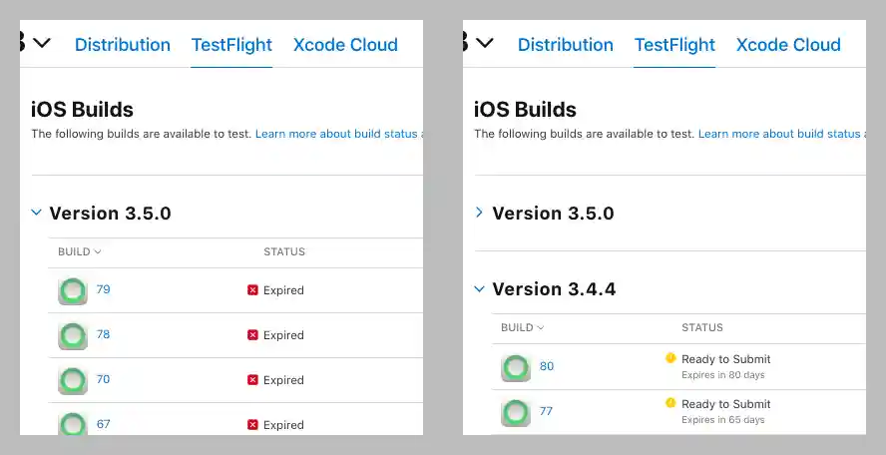Click the app icon for build 70

[73, 380]
